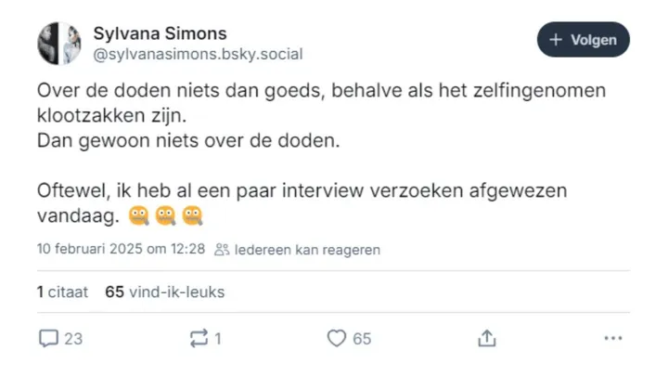Click the repost count number
The width and height of the screenshot is (668, 376).
pos(217,339)
